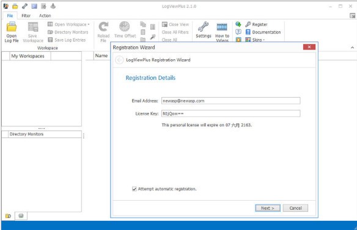Click the License Key input field
The image size is (357, 230).
230,113
